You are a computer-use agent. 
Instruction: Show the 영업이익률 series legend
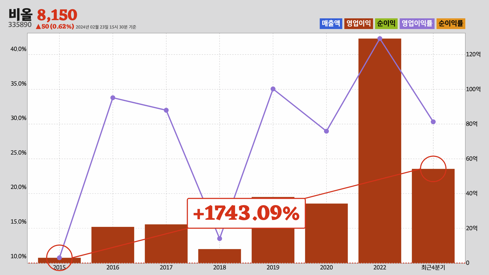(x=417, y=23)
